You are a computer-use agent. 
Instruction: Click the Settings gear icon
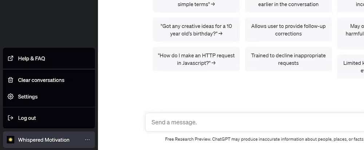11,96
